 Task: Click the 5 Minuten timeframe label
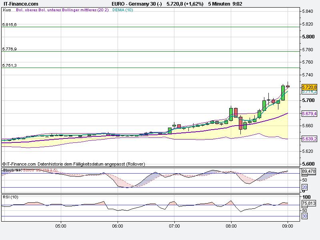point(219,4)
